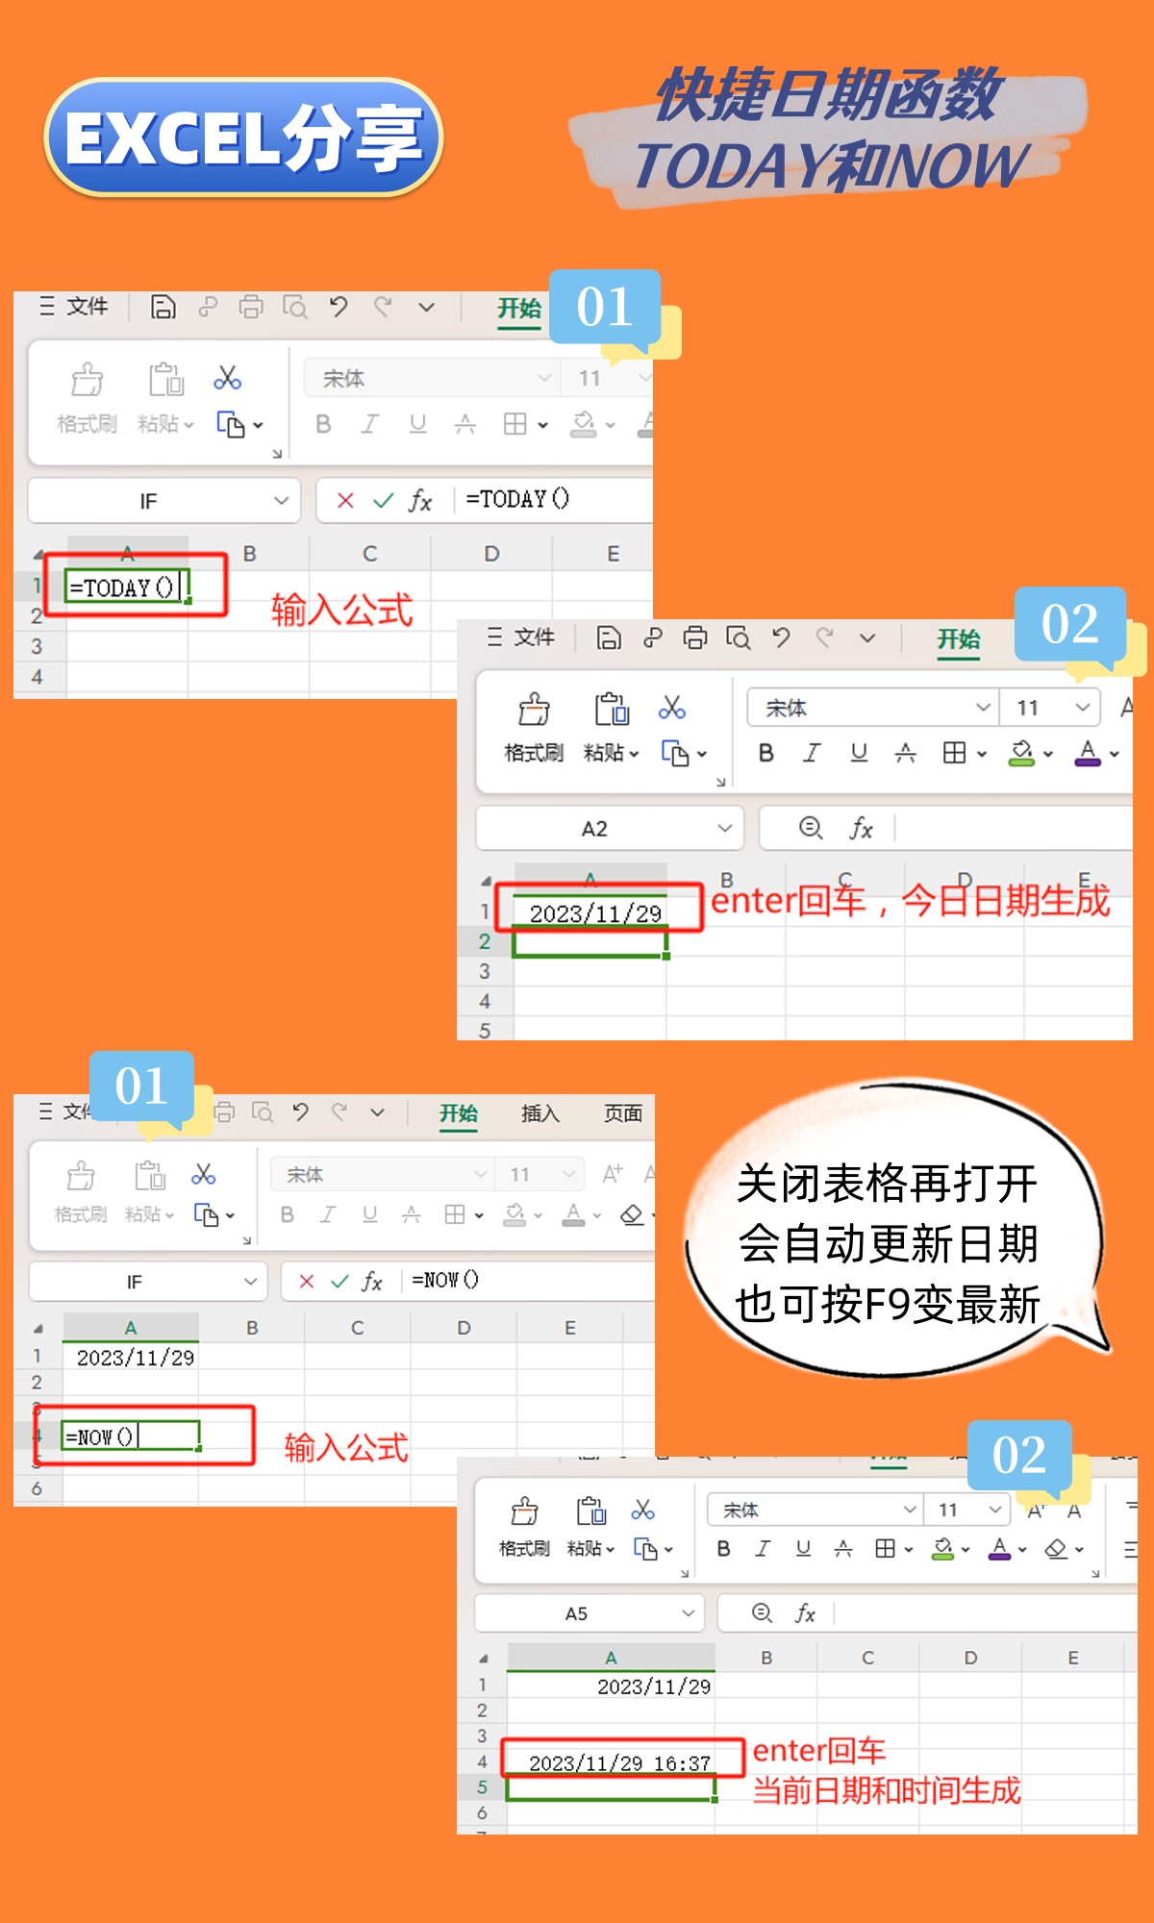Screen dimensions: 1154x1923
Task: Toggle Italic in the A2 screenshot ribbon
Action: point(812,753)
